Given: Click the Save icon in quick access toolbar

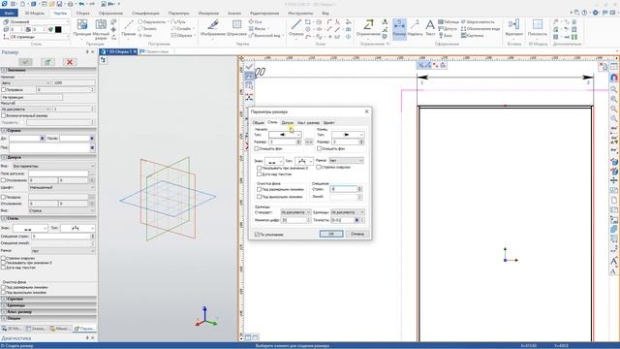Looking at the screenshot, I should (59, 4).
